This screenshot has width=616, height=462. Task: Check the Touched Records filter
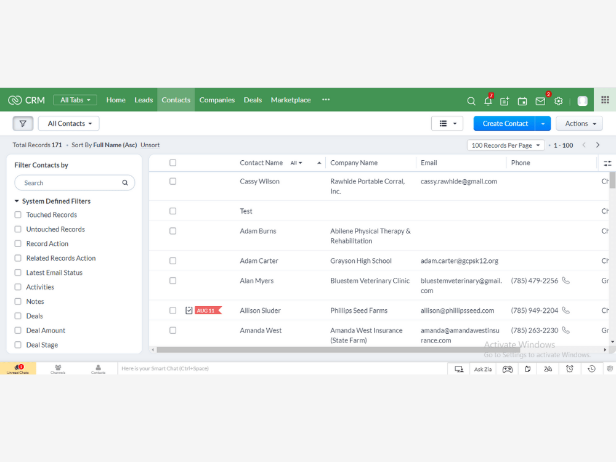18,214
